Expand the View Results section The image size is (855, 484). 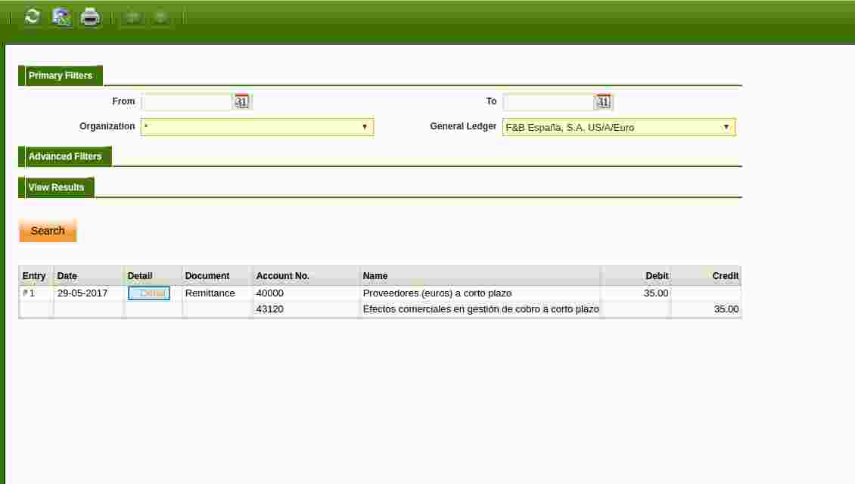[x=56, y=187]
